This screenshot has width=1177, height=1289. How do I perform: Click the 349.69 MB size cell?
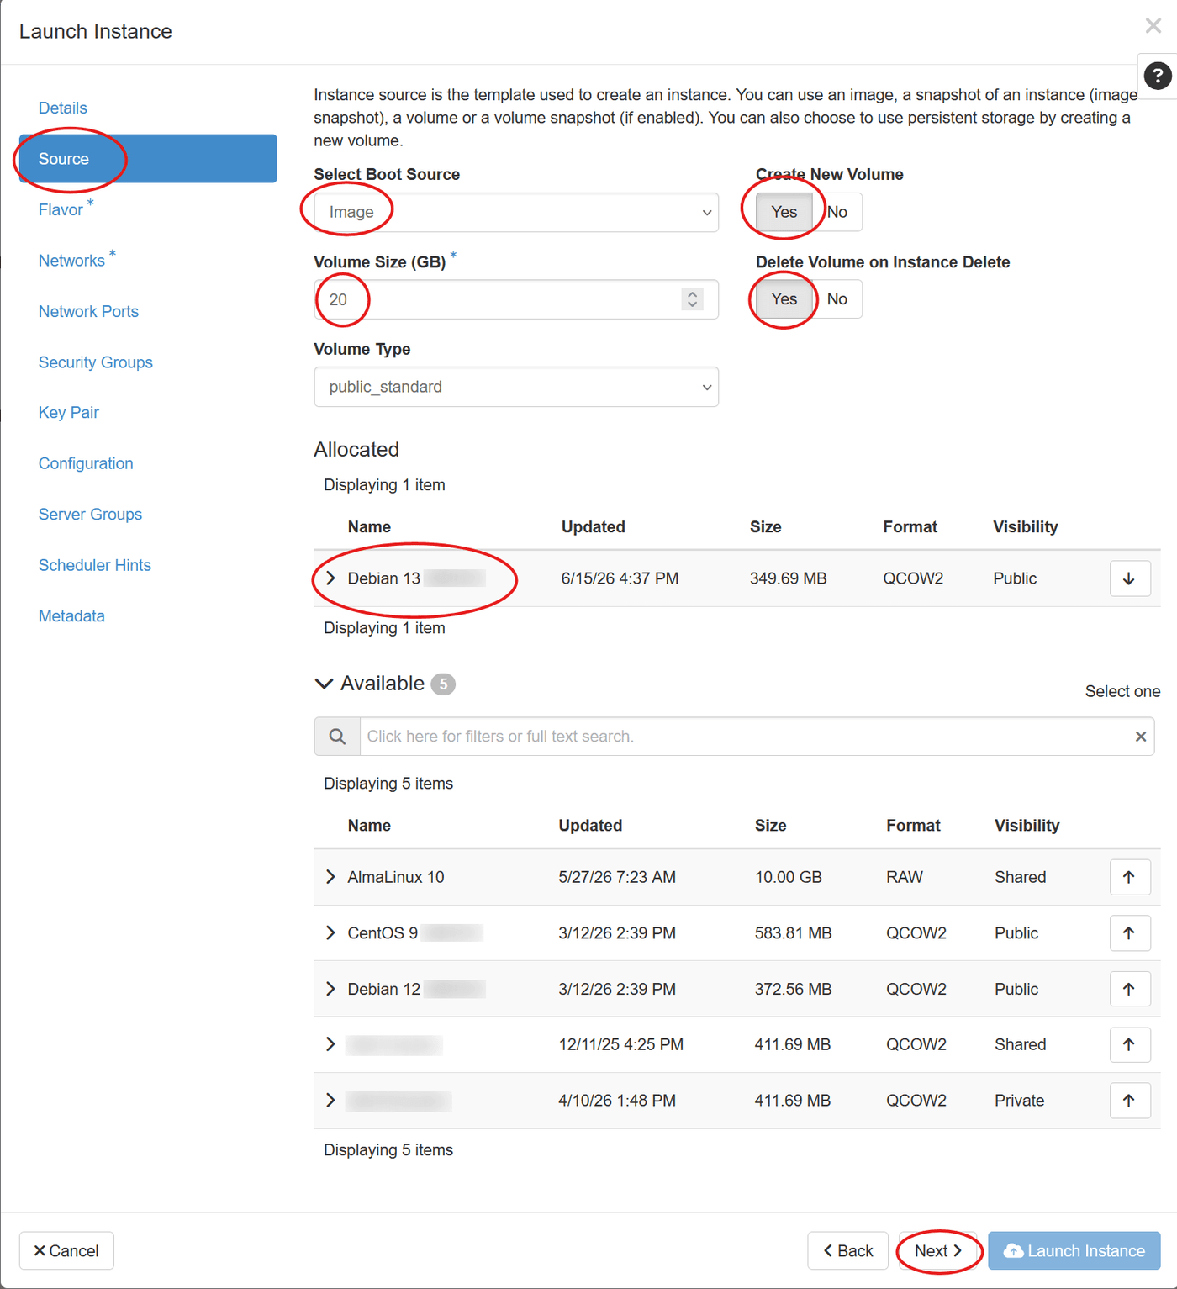(788, 578)
